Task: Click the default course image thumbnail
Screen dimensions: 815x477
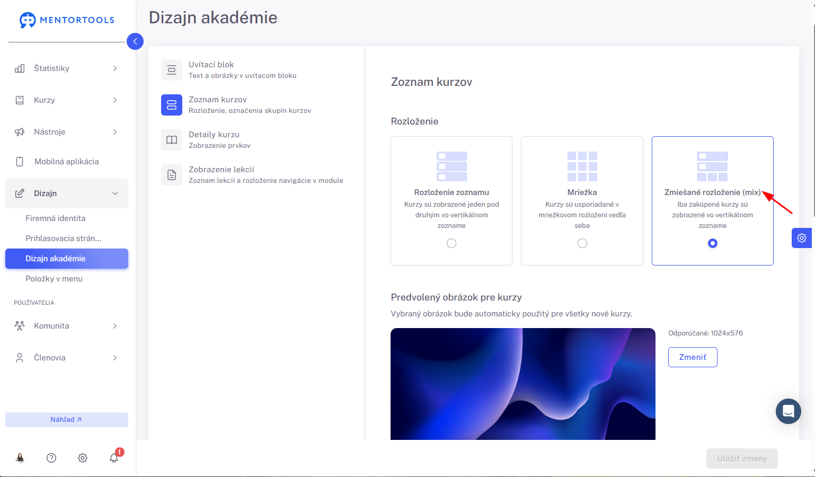Action: coord(523,384)
